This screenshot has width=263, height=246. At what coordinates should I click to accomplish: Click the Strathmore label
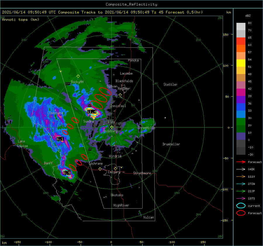[142, 173]
